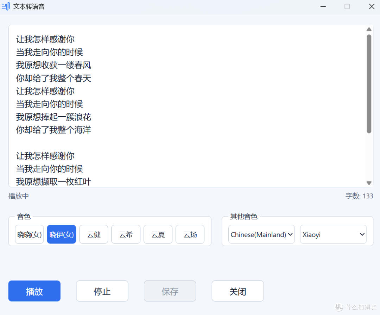380x315 pixels.
Task: Close the 文本转语音 window
Action: [x=372, y=7]
